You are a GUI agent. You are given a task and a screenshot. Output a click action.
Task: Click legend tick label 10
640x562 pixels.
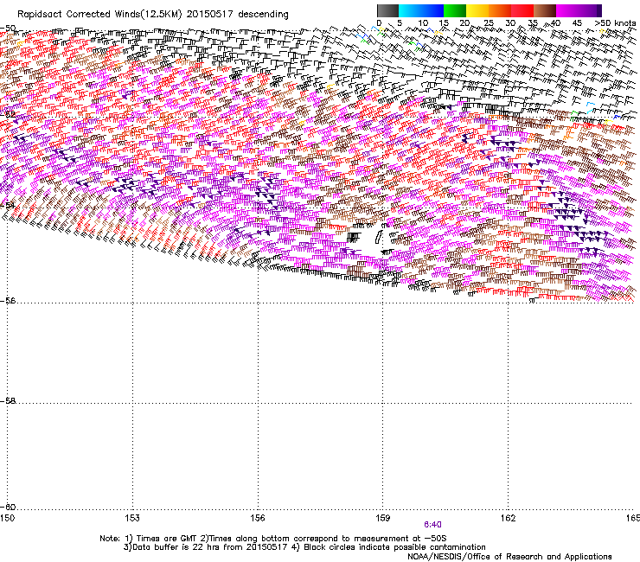[x=423, y=23]
